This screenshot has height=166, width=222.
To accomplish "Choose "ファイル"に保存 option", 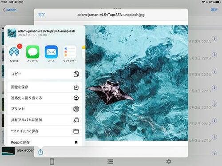I will [x=45, y=131].
